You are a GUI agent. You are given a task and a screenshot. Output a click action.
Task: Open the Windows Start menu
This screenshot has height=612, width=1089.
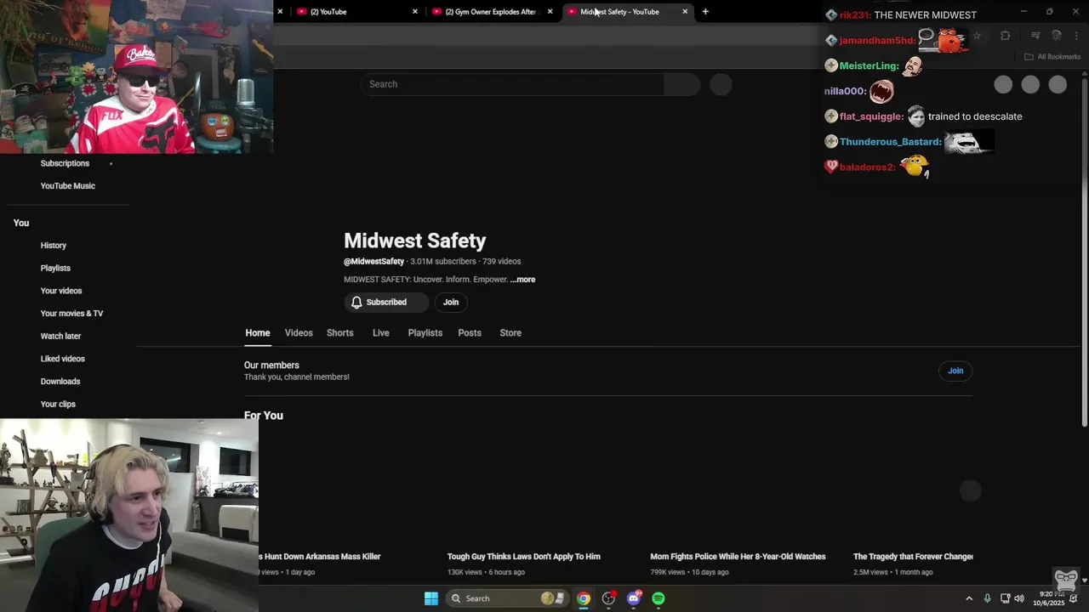pos(431,598)
